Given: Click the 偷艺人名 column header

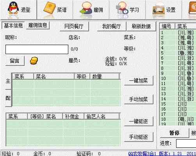Looking at the screenshot, I should point(102,116).
